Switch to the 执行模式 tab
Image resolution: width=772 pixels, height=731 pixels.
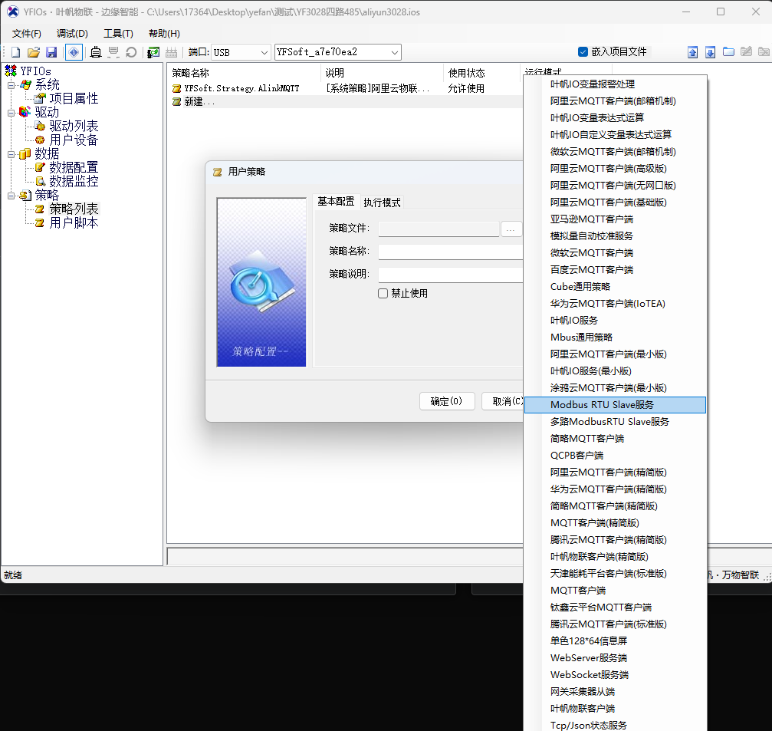click(x=382, y=203)
